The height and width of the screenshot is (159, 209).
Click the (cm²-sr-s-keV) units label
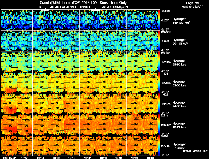193,7
